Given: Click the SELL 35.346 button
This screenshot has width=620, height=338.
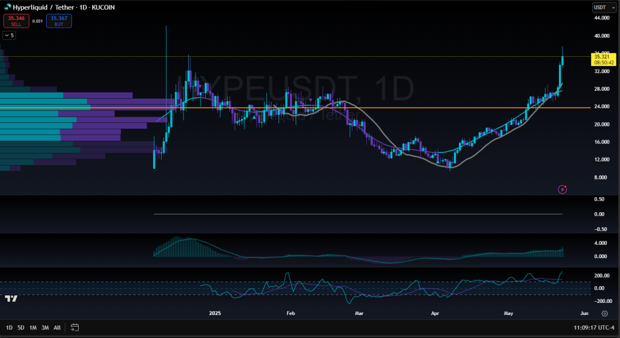Looking at the screenshot, I should (16, 21).
